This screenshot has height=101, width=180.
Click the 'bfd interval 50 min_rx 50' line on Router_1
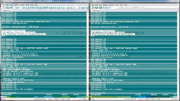coord(24,34)
